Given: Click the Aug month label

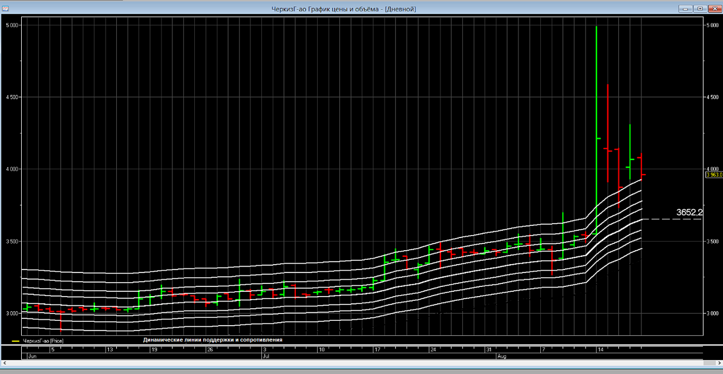Looking at the screenshot, I should pyautogui.click(x=502, y=356).
